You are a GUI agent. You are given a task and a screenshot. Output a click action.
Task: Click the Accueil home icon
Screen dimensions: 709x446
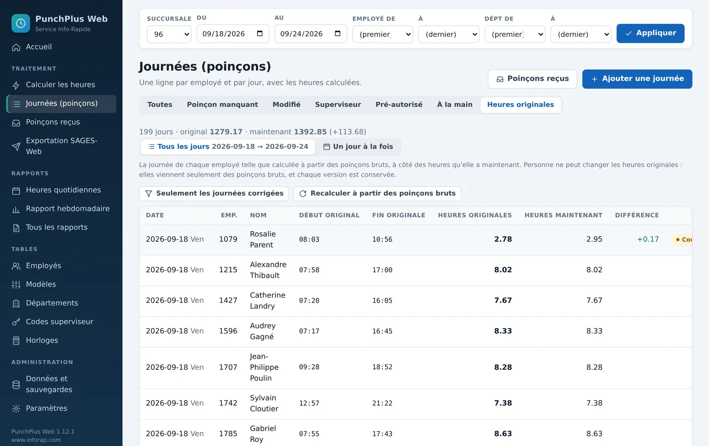coord(16,47)
